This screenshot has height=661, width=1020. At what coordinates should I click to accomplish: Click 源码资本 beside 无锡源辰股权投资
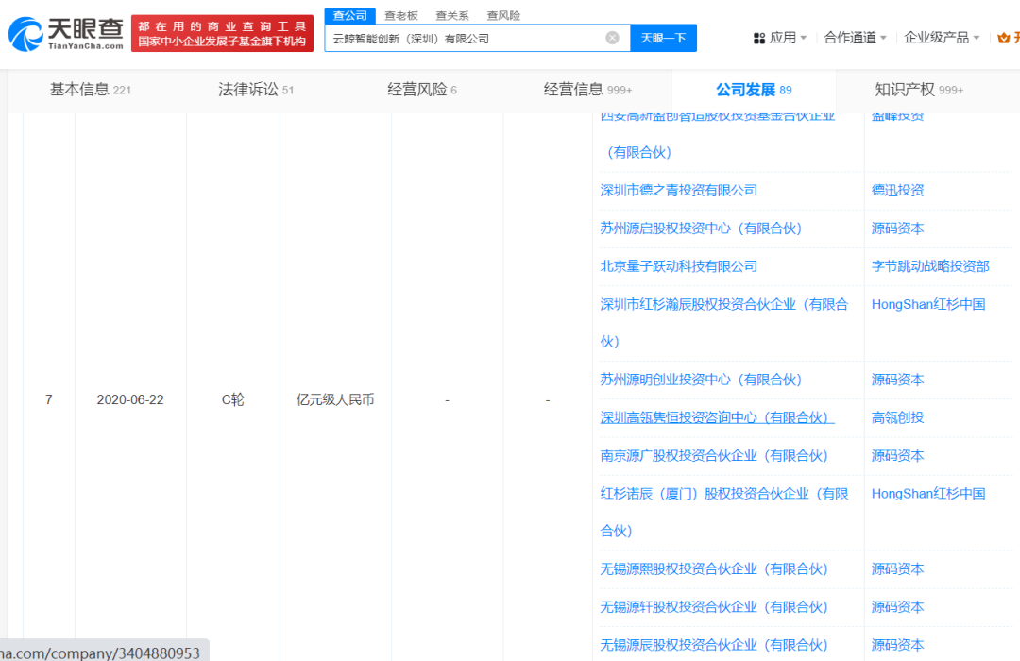click(898, 645)
